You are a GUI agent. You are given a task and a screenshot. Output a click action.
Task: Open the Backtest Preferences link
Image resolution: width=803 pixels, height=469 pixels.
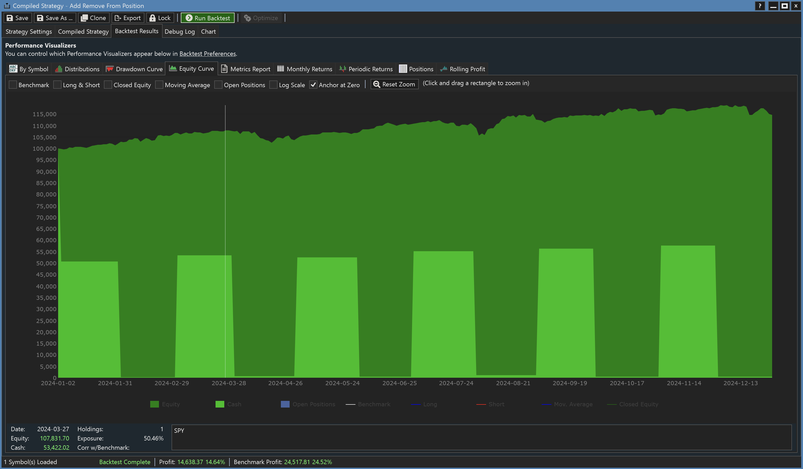(208, 54)
